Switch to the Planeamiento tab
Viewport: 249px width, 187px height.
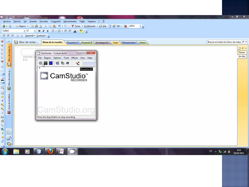click(x=129, y=43)
